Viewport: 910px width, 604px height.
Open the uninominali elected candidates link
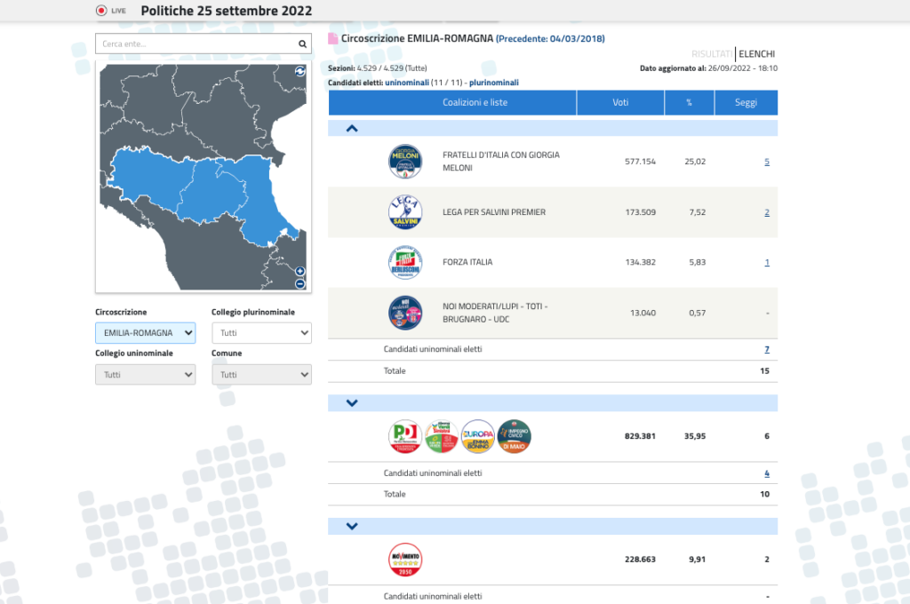[407, 83]
